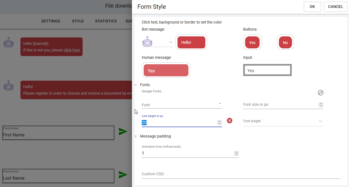Click the robot avatar beside the register message
The image size is (349, 187).
pyautogui.click(x=8, y=86)
